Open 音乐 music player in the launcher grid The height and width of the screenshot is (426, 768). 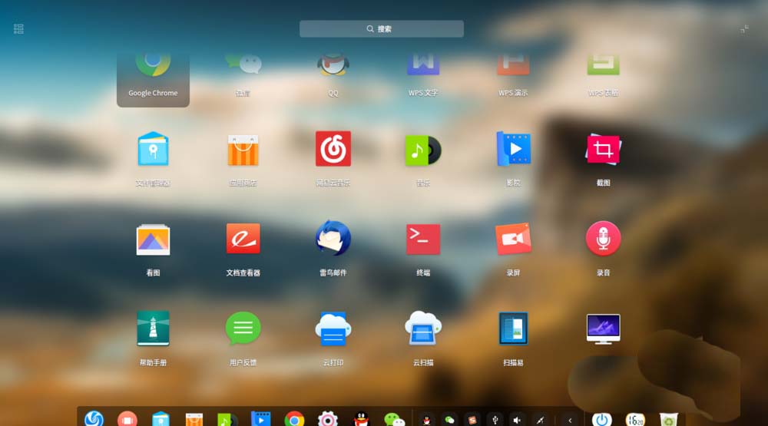(x=423, y=149)
